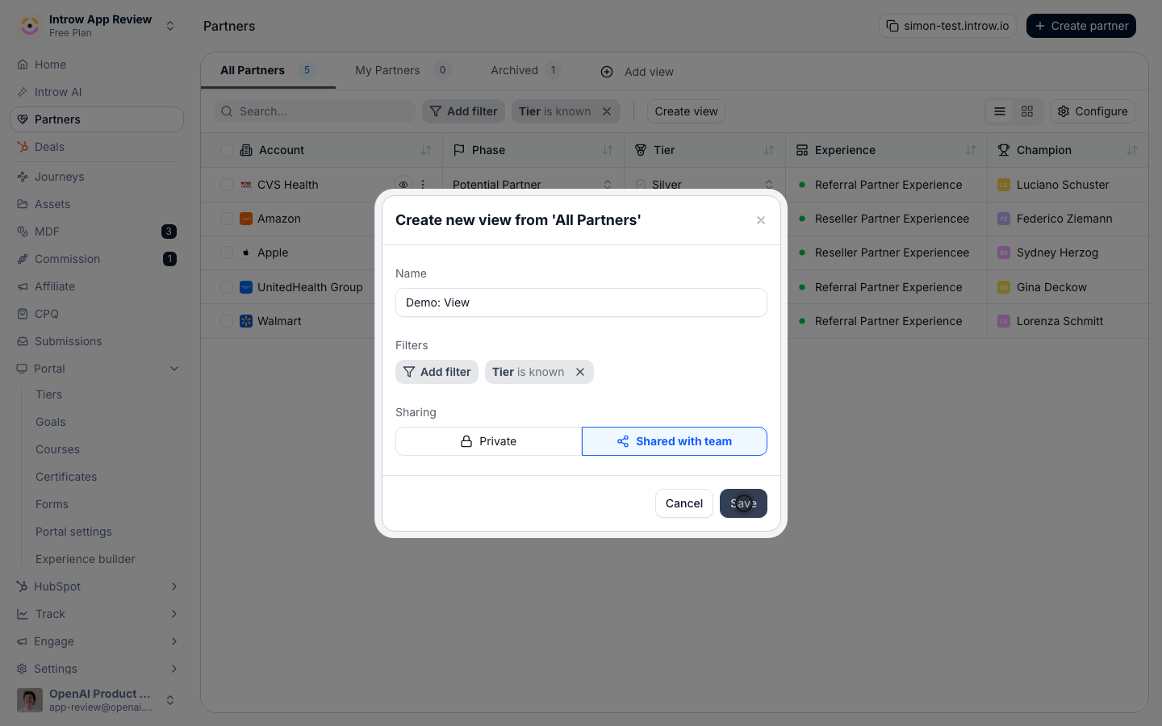This screenshot has width=1162, height=726.
Task: Save the new view
Action: coord(743,503)
